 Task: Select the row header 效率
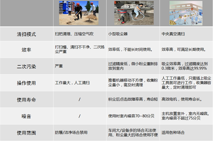tap(27, 49)
